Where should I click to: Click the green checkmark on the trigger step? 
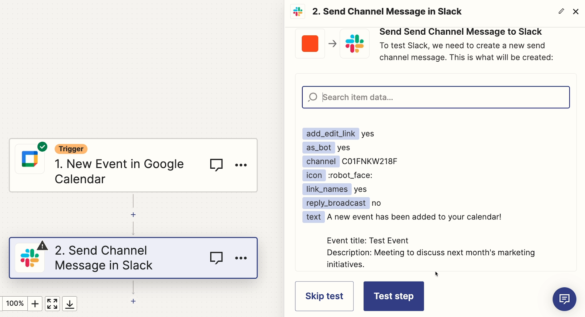(x=42, y=147)
